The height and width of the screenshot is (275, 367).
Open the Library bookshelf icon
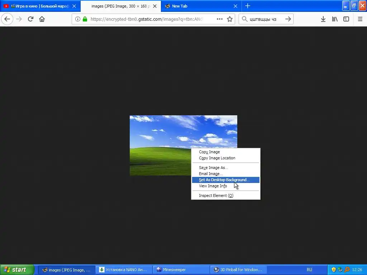335,19
